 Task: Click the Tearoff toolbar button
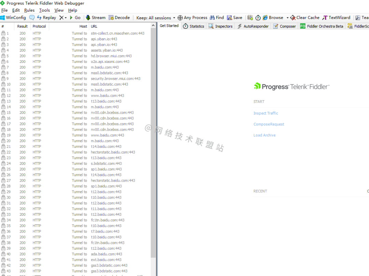(x=362, y=18)
